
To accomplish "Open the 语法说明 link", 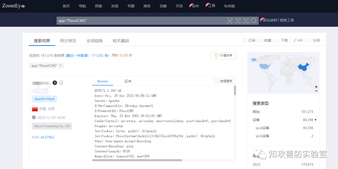I will [270, 20].
